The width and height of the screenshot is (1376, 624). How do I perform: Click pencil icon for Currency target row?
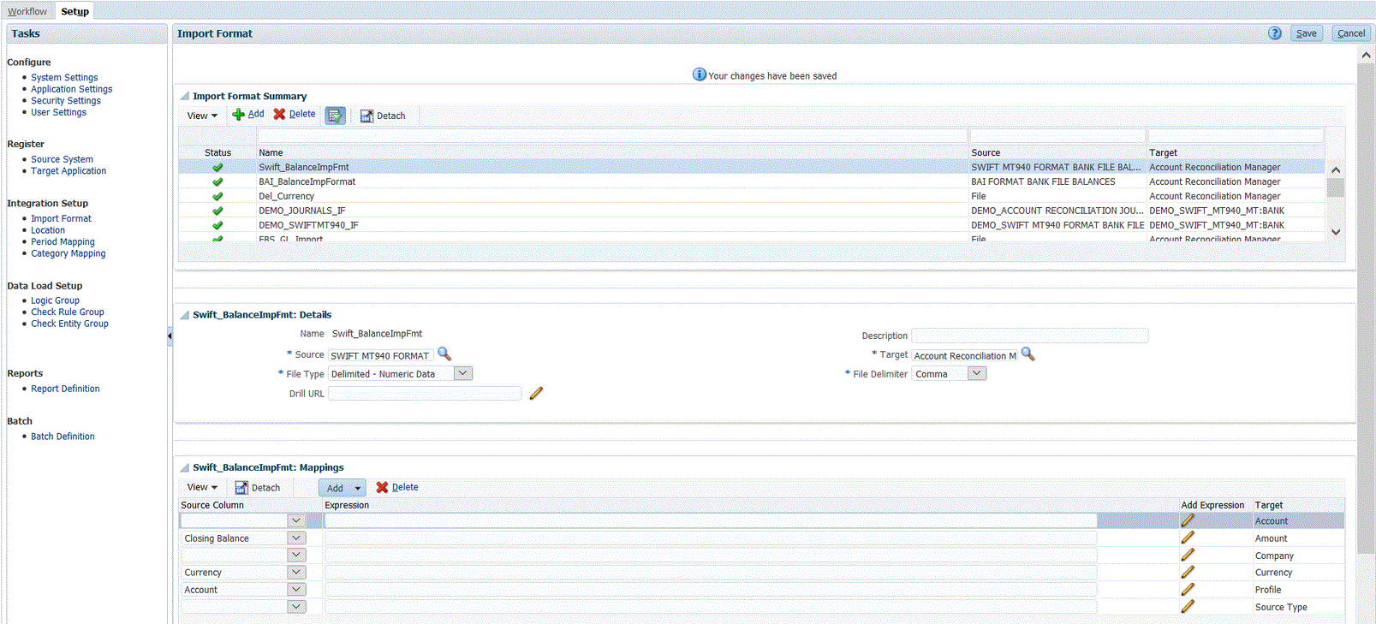(1188, 572)
